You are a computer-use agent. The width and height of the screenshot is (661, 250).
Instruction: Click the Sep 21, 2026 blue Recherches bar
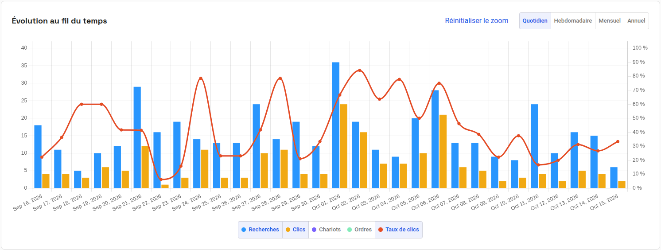tap(137, 137)
